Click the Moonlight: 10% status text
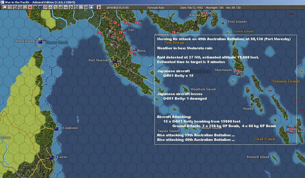 point(215,8)
